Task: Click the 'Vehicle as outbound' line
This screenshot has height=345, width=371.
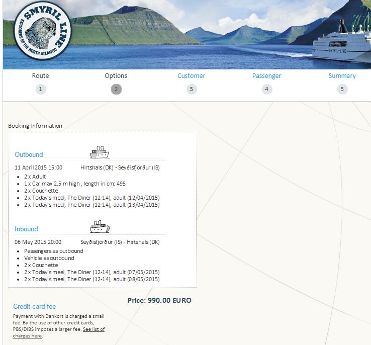Action: click(x=49, y=258)
